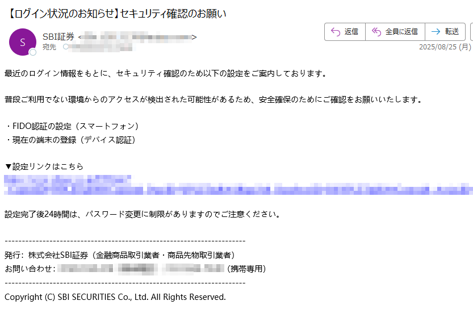Click the reply-all double arrow icon
The height and width of the screenshot is (309, 473).
[376, 32]
